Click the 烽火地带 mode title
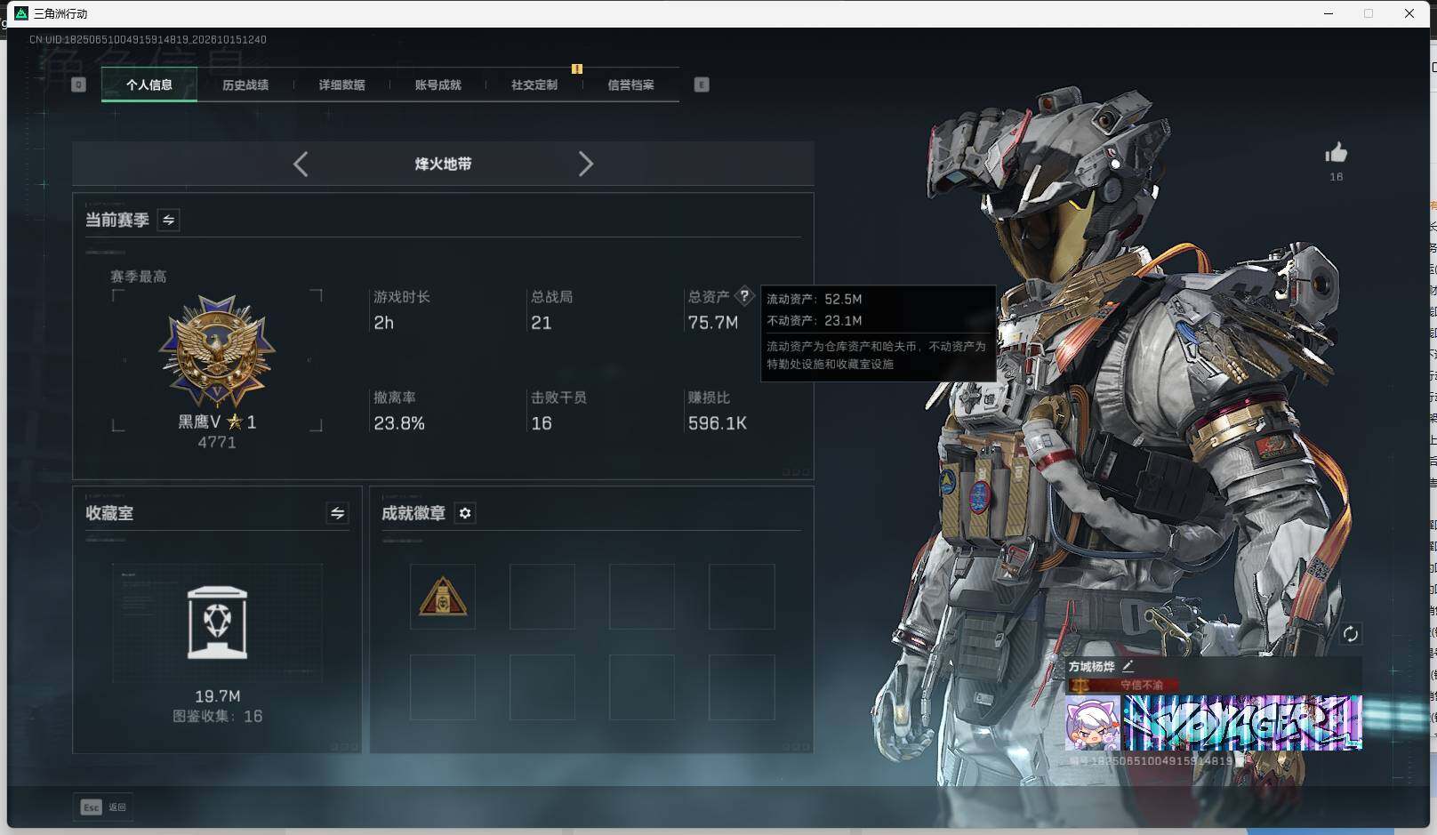 (443, 164)
